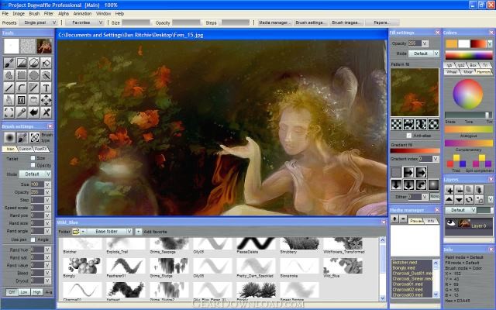Select the paint bucket fill tool
496x310 pixels.
pos(46,63)
